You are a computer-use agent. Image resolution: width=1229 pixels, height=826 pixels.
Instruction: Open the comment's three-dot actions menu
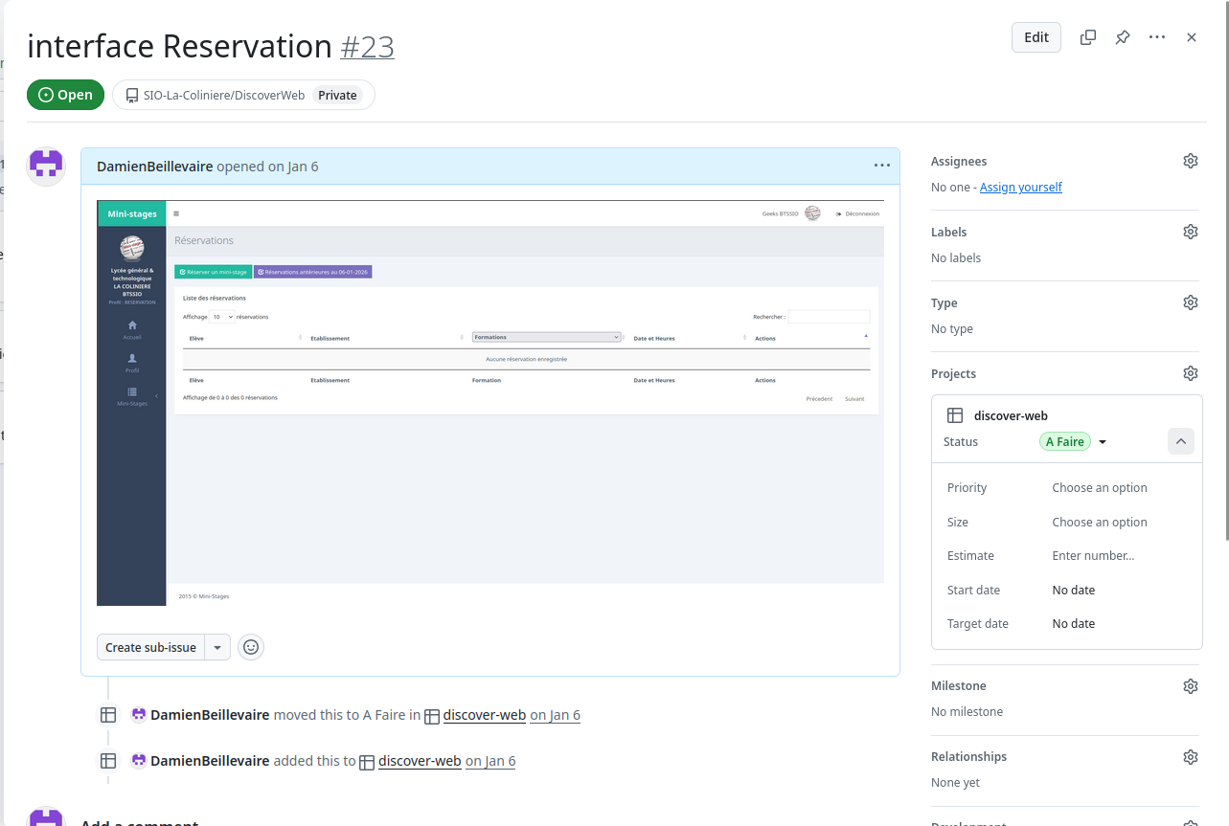(881, 166)
